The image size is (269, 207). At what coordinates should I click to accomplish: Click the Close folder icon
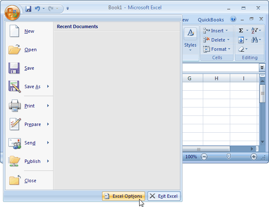pyautogui.click(x=15, y=180)
